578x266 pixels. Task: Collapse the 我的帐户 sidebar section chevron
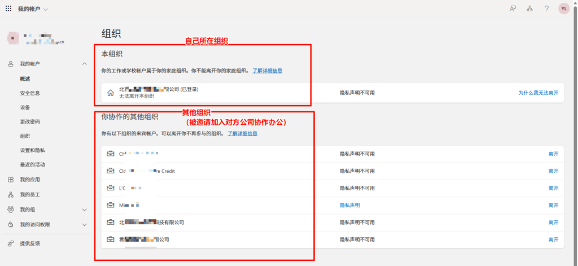(x=85, y=64)
